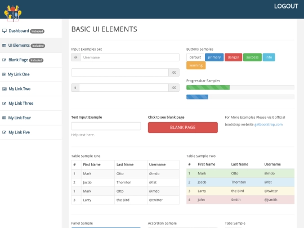Screen dimensions: 304x228
Task: Click the UI Elements table icon
Action: [4, 46]
